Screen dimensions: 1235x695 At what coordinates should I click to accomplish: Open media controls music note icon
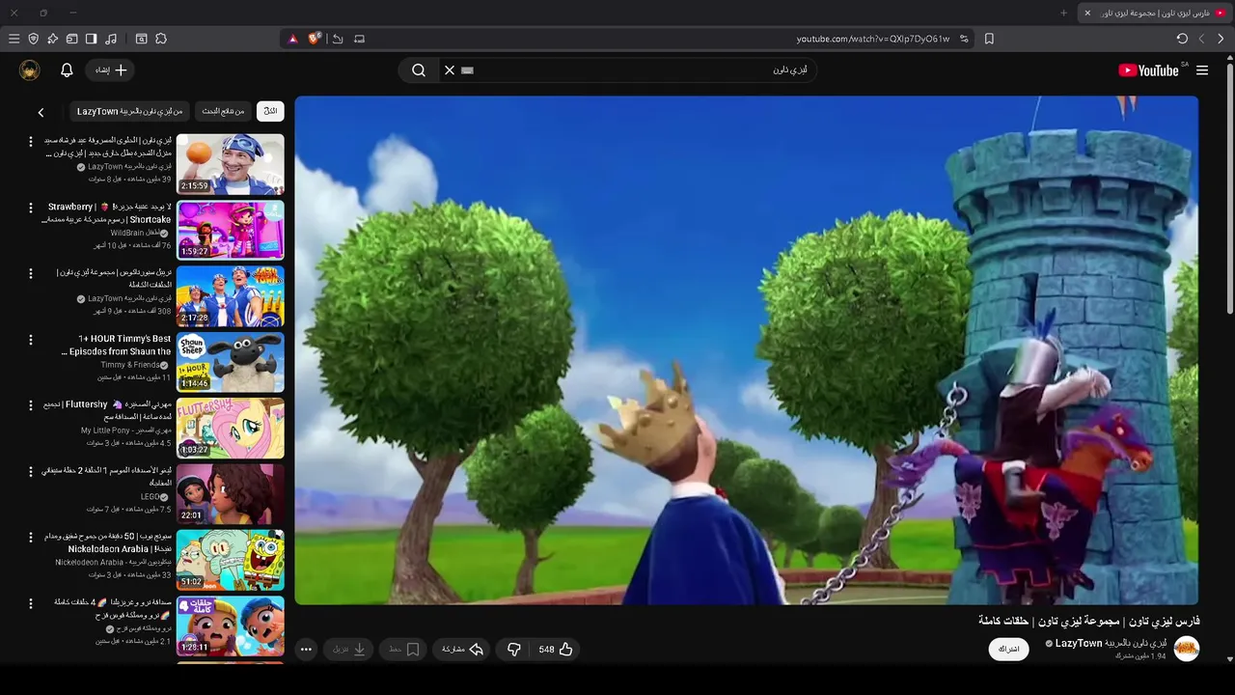(111, 39)
